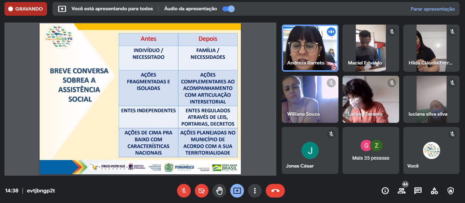
Task: Open the three-dot more options menu
Action: click(x=255, y=191)
